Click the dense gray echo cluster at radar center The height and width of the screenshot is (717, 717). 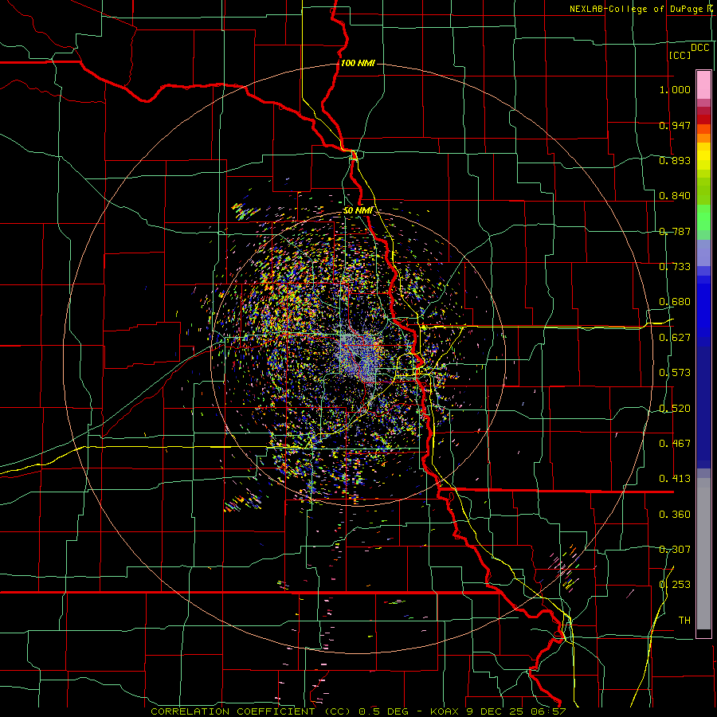click(361, 357)
